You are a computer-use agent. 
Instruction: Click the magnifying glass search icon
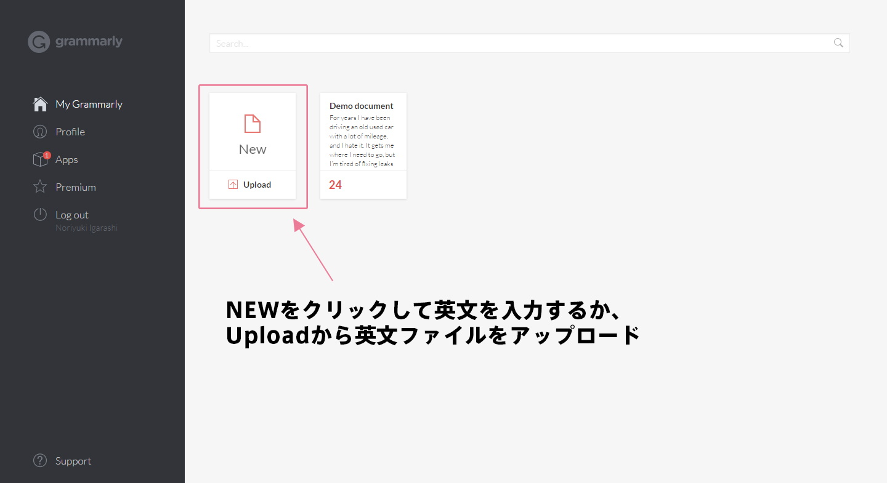pos(838,43)
